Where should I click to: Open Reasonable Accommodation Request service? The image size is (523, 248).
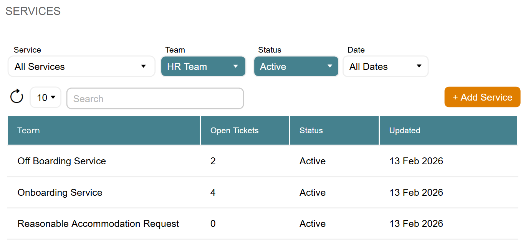pos(98,223)
